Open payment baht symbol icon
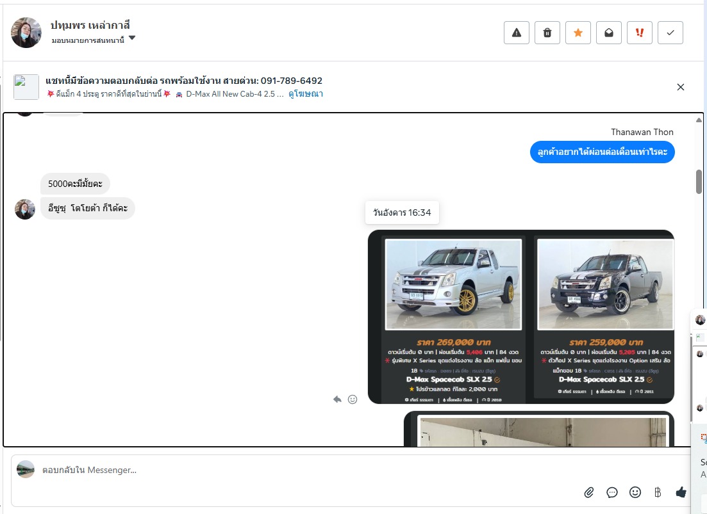 [x=658, y=492]
